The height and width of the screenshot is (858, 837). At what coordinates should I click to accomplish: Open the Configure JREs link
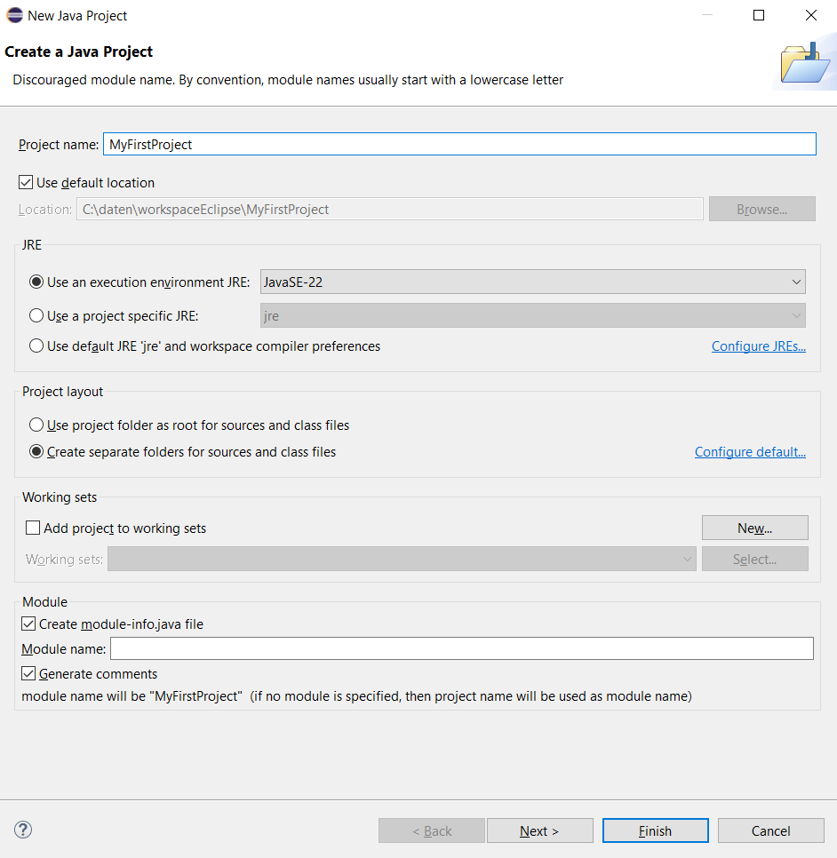click(758, 346)
